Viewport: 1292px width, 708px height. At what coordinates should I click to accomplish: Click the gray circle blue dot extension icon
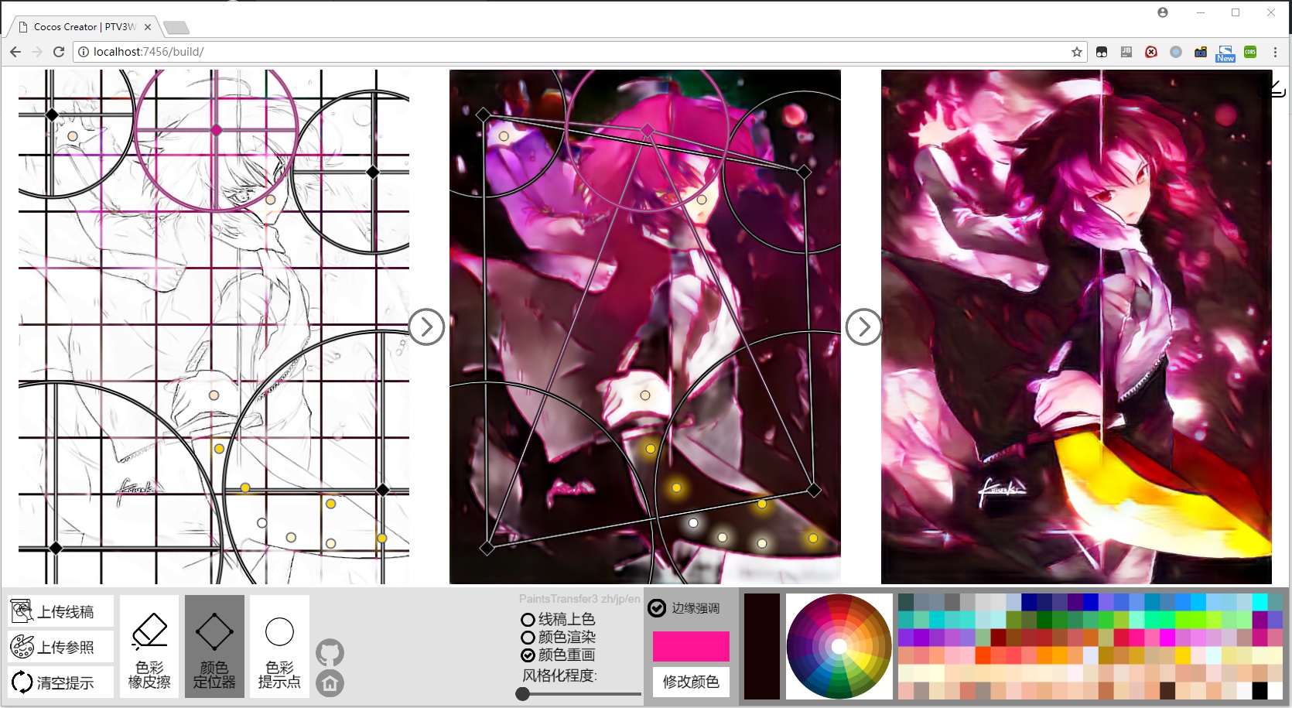coord(1176,52)
